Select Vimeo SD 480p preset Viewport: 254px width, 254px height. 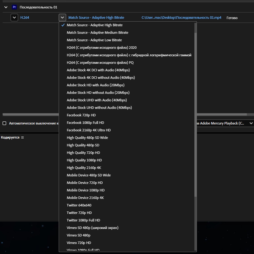[79, 235]
